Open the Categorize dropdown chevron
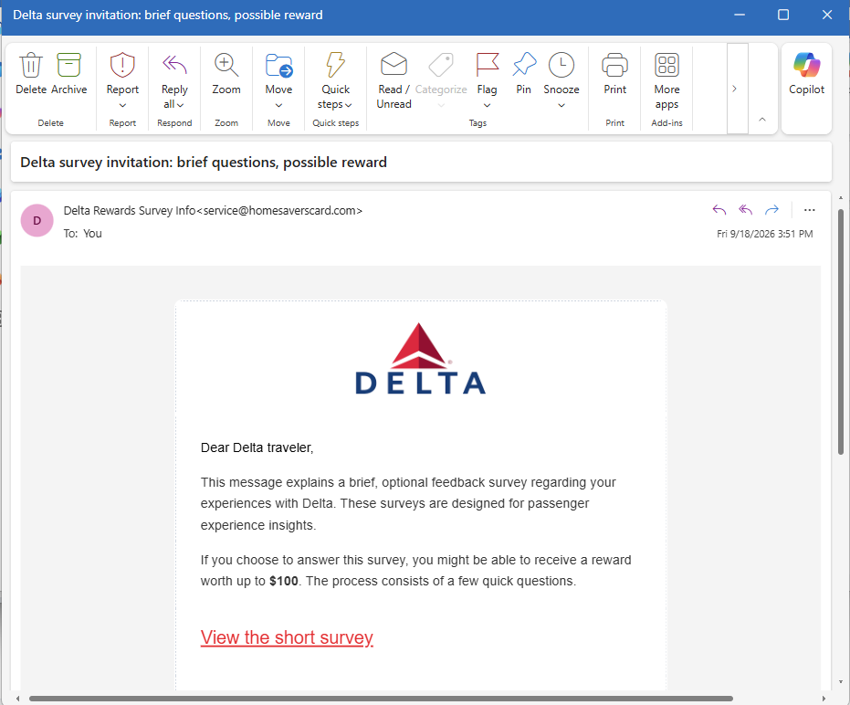The width and height of the screenshot is (850, 705). point(441,105)
